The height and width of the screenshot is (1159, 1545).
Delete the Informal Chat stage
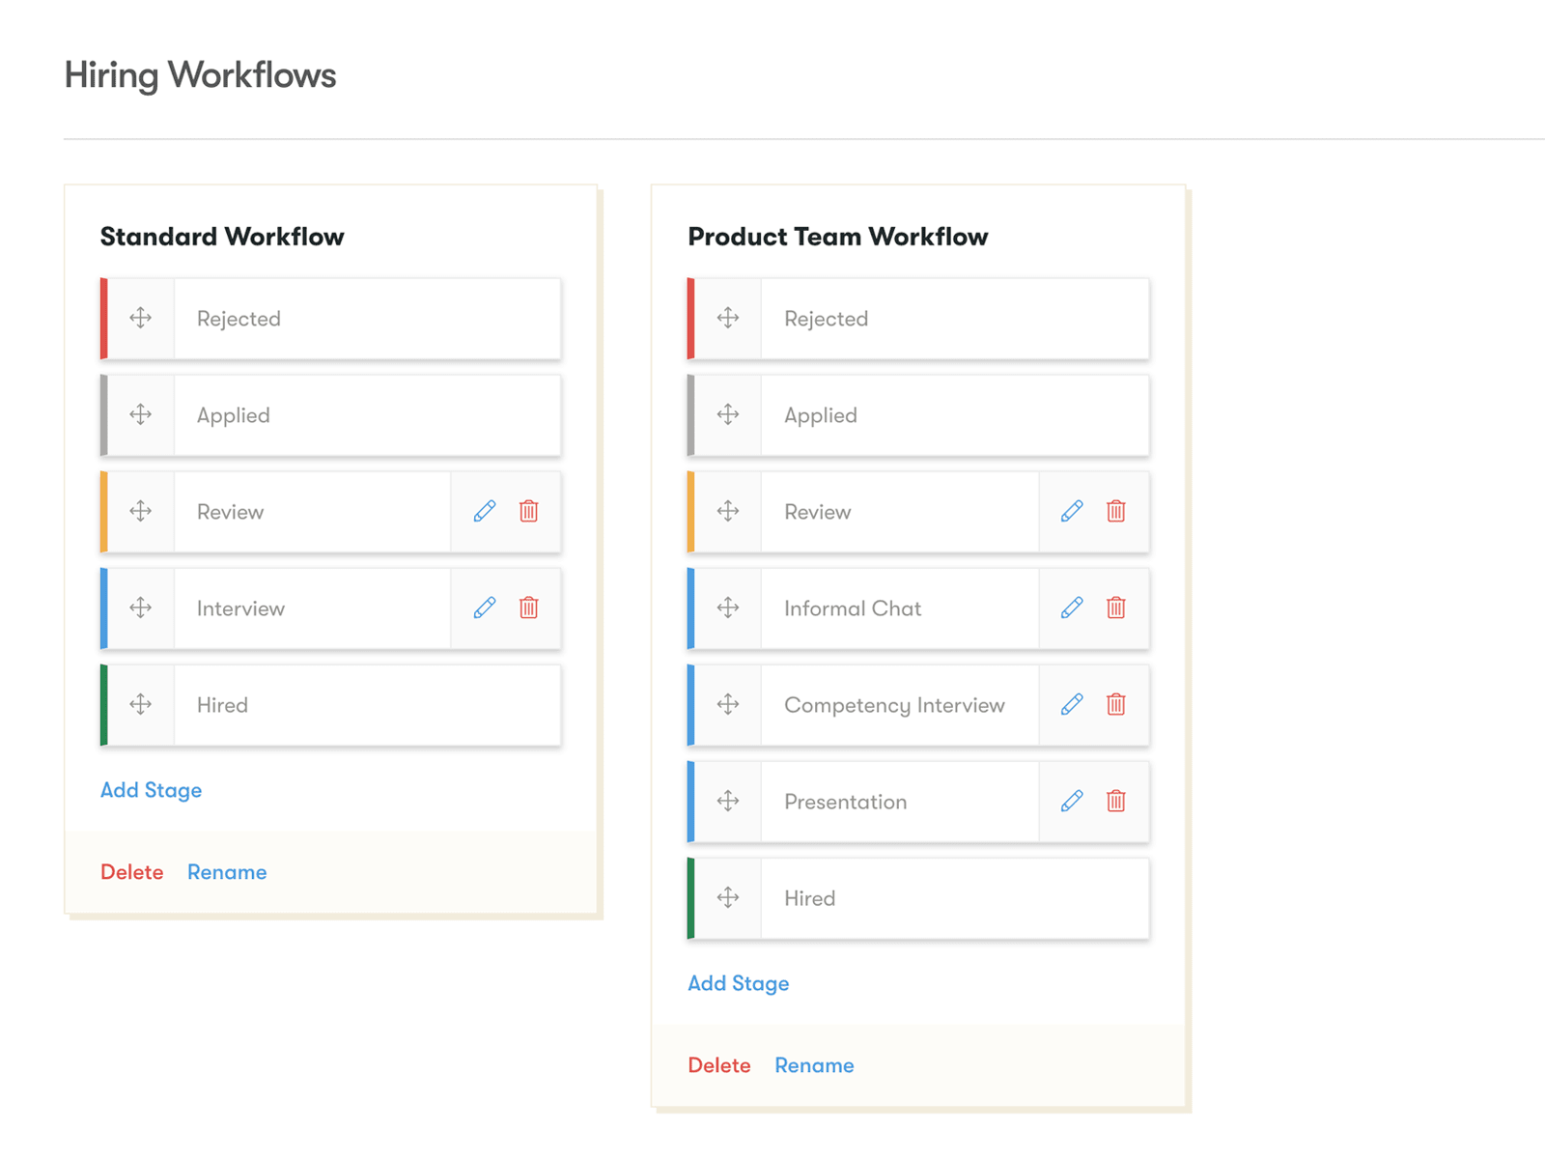tap(1116, 608)
